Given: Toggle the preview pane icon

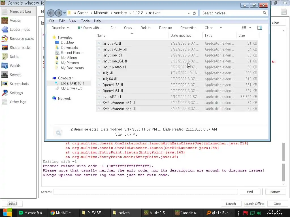Looking at the screenshot, I should pyautogui.click(x=260, y=28).
